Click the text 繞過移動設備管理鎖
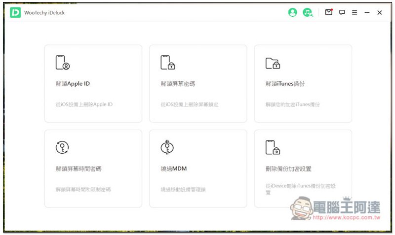The width and height of the screenshot is (395, 235). [183, 189]
